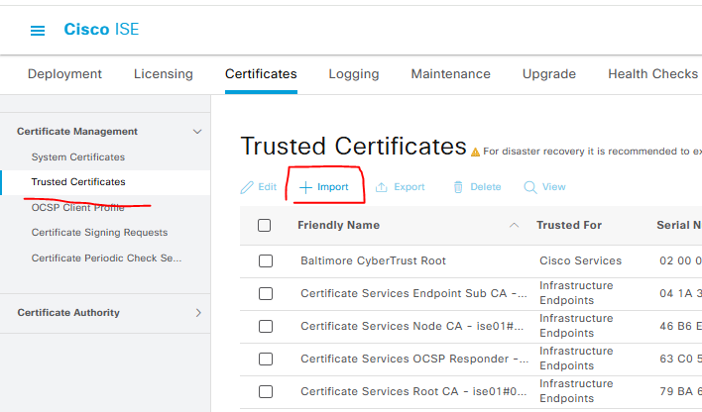Click Certificate Services Endpoint Sub CA name
Screen dimensions: 702x412
pyautogui.click(x=414, y=293)
